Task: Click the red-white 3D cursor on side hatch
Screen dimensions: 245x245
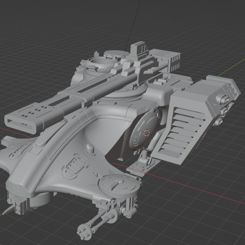Action: click(x=146, y=133)
